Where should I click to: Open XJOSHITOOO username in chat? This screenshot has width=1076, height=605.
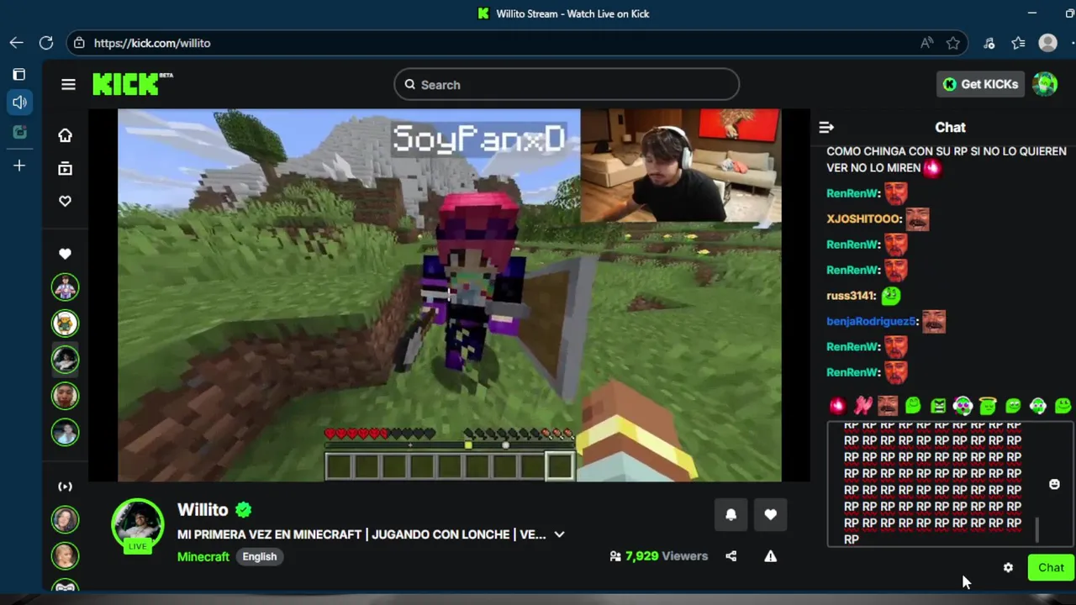pos(864,218)
